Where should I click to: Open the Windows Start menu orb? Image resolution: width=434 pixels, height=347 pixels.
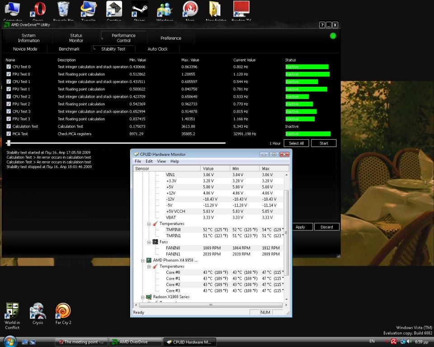(x=9, y=342)
